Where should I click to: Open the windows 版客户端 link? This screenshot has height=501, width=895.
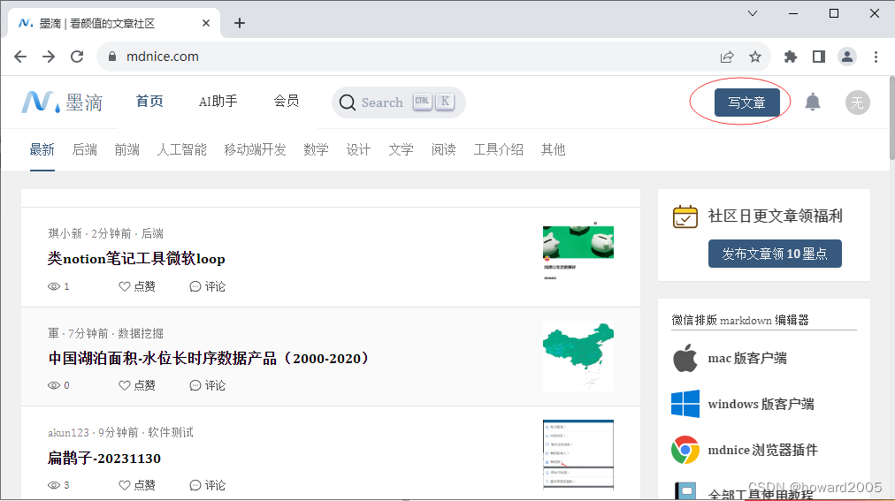click(761, 404)
